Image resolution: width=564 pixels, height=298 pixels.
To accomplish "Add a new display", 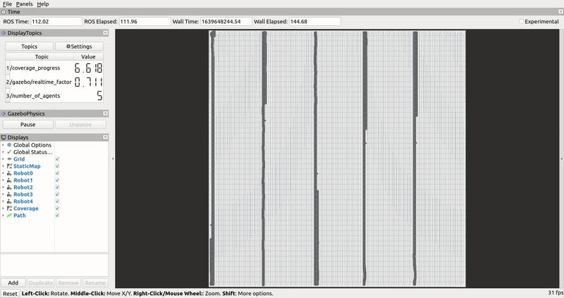I will coord(13,283).
